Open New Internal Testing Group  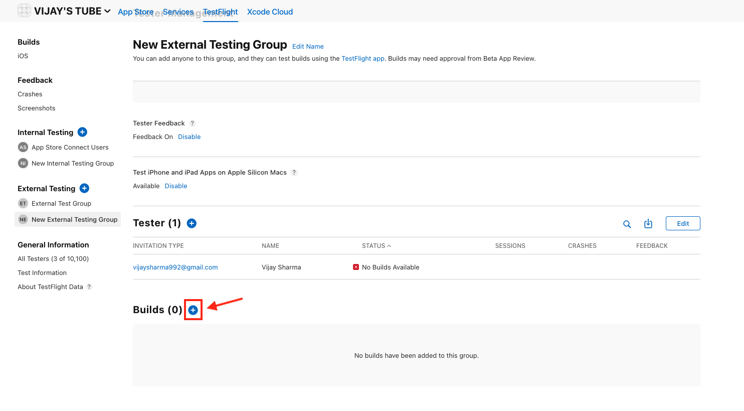click(x=73, y=163)
